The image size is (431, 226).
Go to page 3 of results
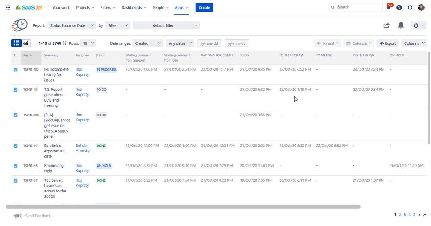405,214
